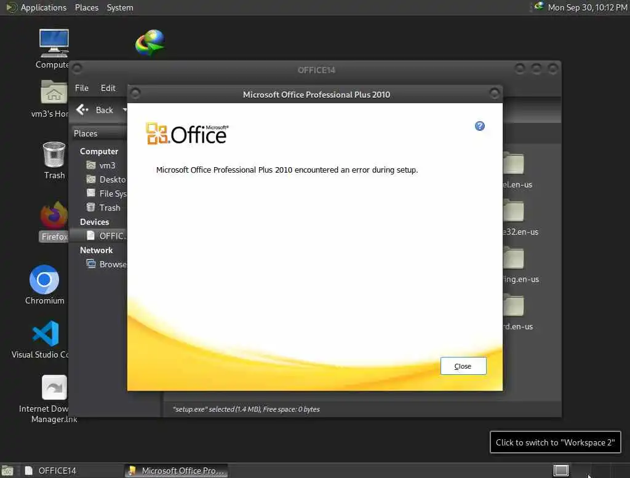The width and height of the screenshot is (630, 478).
Task: Expand the Back history dropdown arrow
Action: (124, 110)
